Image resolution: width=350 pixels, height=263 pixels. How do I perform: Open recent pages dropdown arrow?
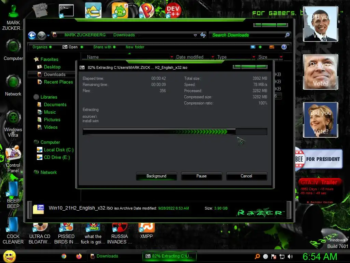pyautogui.click(x=48, y=35)
